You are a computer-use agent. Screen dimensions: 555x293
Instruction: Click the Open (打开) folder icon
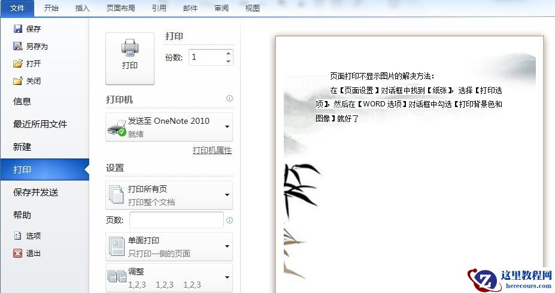18,63
